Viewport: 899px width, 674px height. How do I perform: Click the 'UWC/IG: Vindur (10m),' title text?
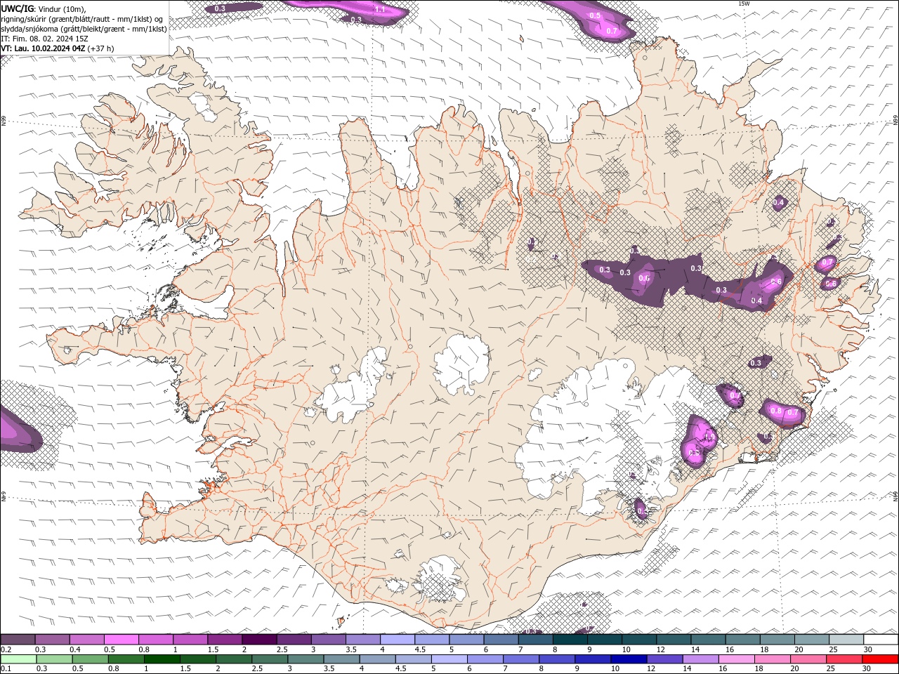click(44, 8)
